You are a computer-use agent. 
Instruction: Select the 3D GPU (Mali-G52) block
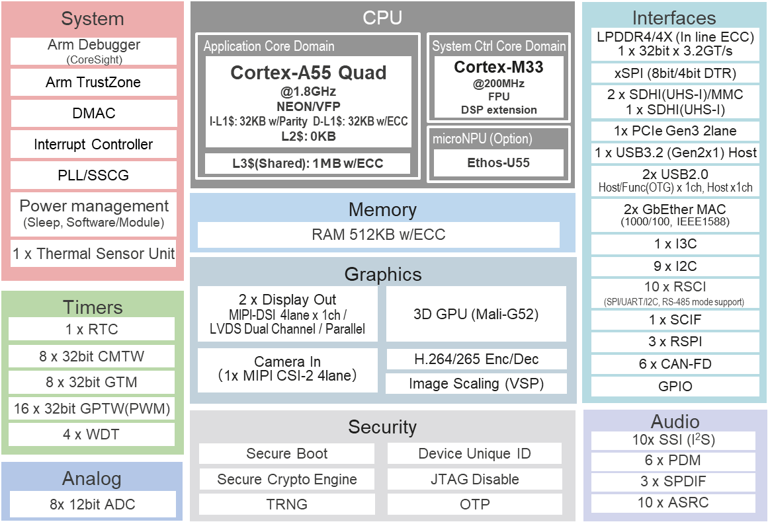pos(476,314)
